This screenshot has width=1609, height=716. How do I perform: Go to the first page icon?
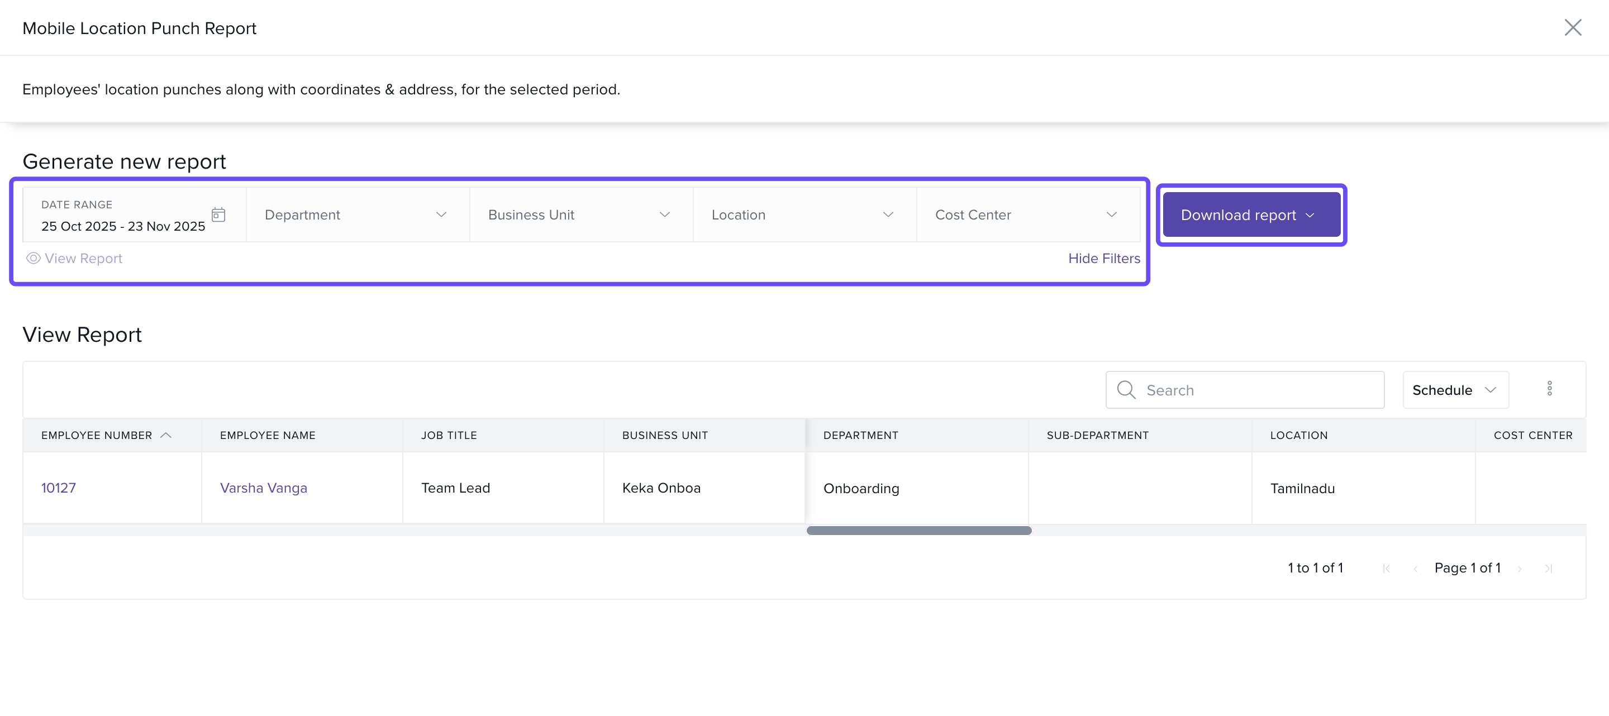pos(1387,568)
